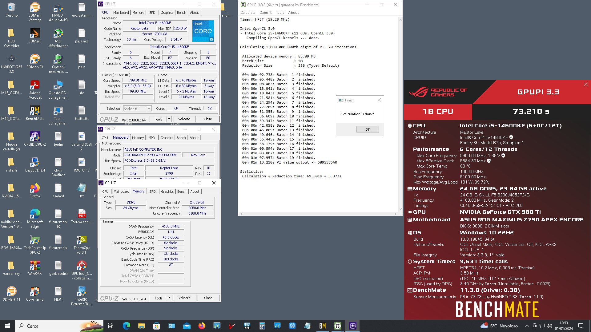
Task: Open Microsoft Store taskbar icon
Action: tap(156, 326)
